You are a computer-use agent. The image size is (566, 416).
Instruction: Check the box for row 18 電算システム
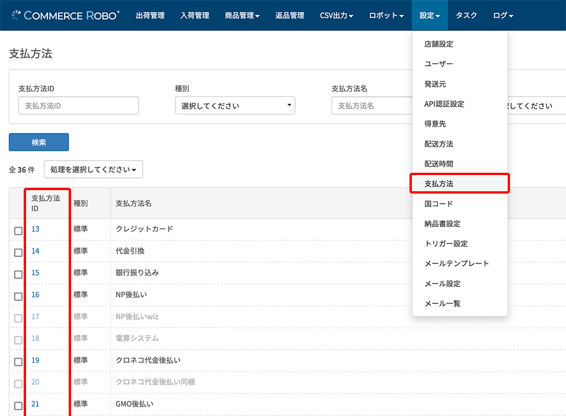point(18,340)
